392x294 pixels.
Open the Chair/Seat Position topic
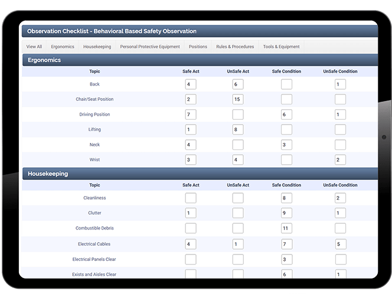94,99
